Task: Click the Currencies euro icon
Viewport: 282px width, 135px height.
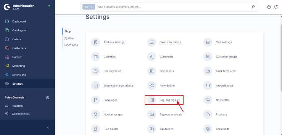Action: coord(152,57)
